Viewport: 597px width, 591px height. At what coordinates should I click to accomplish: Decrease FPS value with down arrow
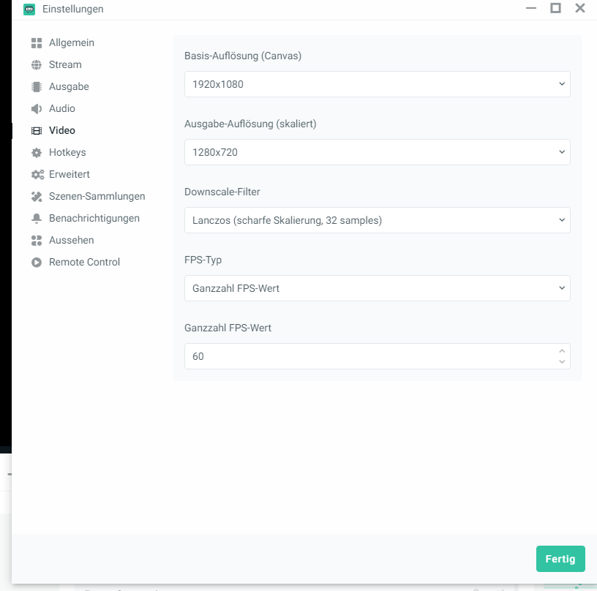[x=562, y=361]
